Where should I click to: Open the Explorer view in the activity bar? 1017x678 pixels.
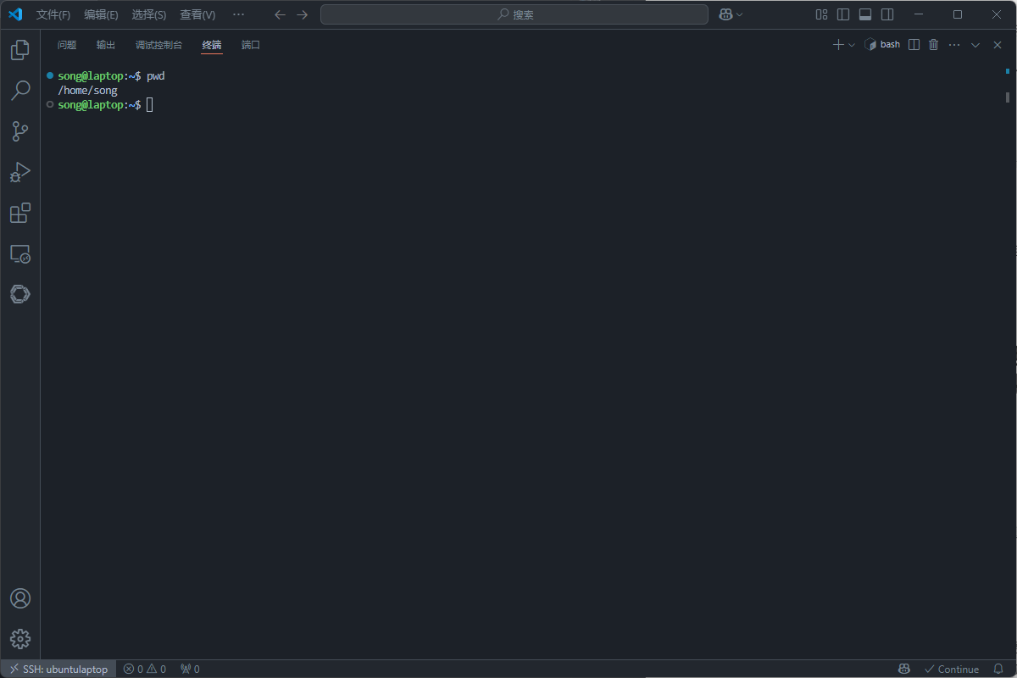[20, 50]
